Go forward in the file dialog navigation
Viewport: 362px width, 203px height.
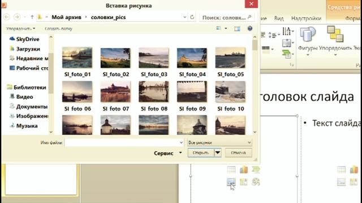(17, 17)
